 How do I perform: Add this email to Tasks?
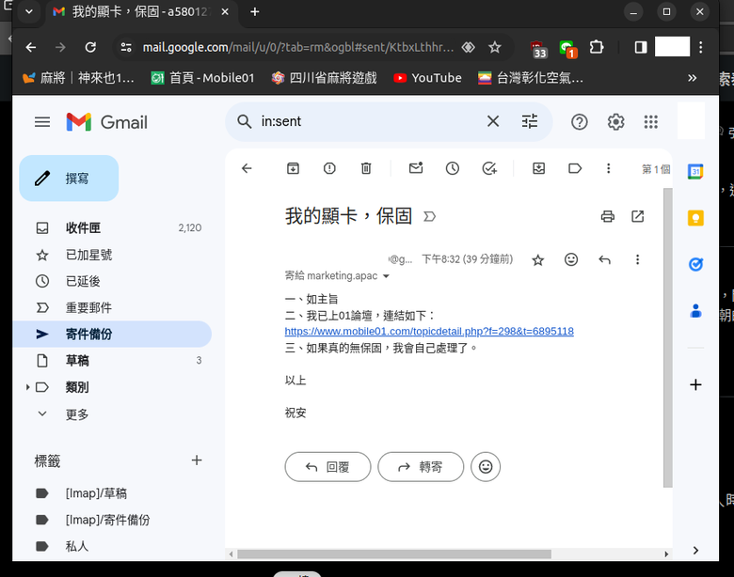(x=489, y=168)
